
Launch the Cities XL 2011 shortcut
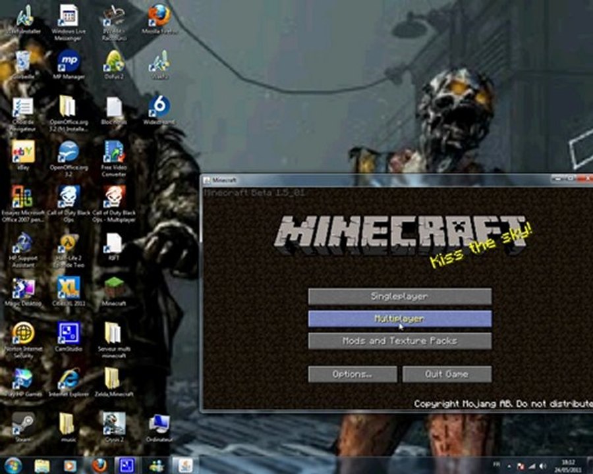(69, 292)
